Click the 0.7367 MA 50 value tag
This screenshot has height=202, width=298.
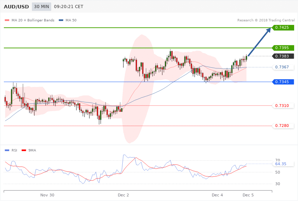[283, 67]
